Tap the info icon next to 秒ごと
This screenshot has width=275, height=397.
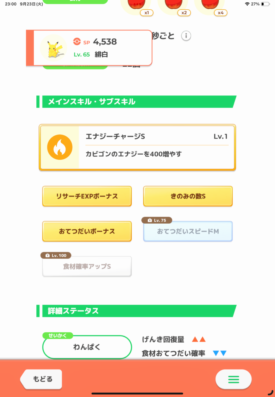point(186,36)
